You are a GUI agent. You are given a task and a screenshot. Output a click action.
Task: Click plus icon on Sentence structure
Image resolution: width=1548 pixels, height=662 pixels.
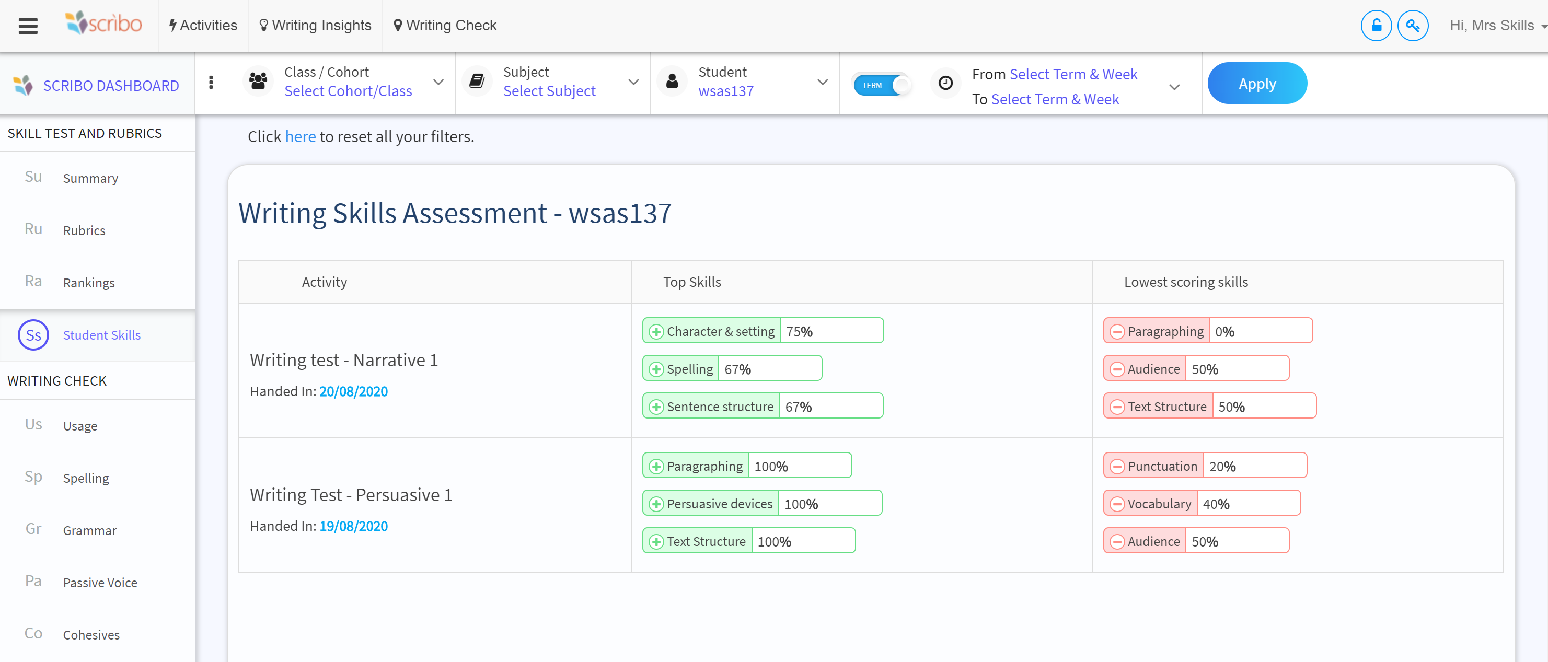click(656, 407)
